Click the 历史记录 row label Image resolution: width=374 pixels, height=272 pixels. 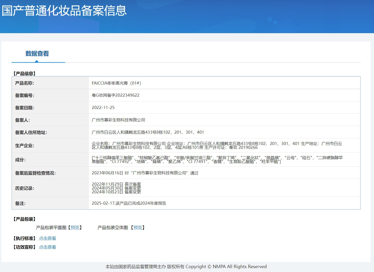click(25, 188)
